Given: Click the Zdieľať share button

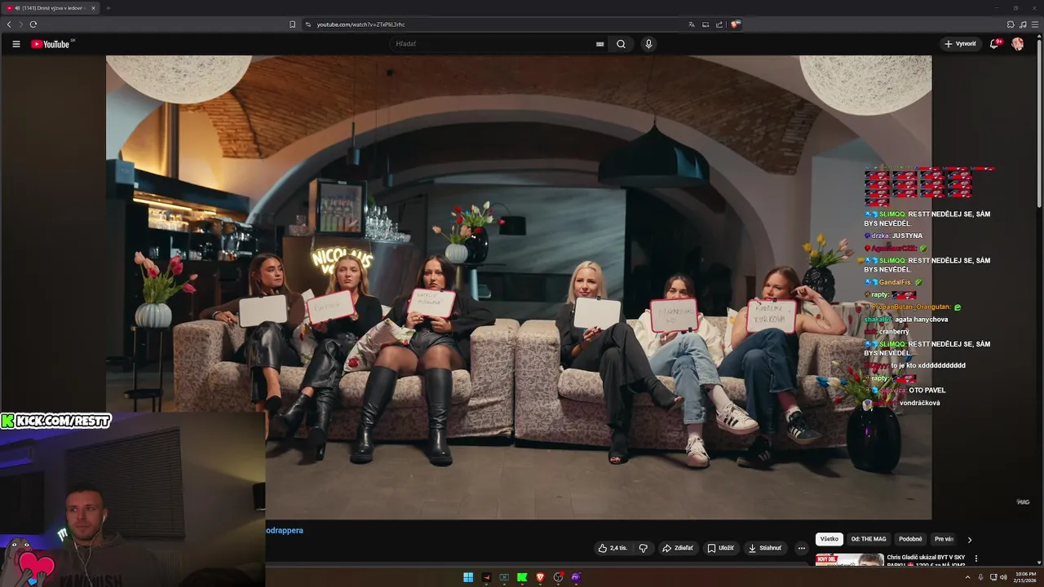Looking at the screenshot, I should (x=678, y=548).
